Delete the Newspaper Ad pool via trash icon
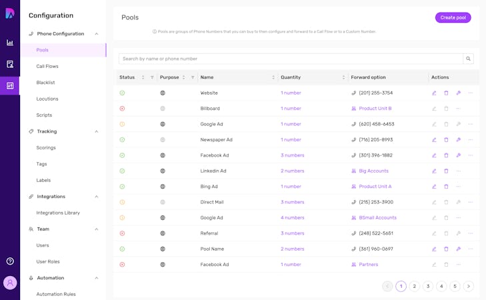The image size is (486, 300). [x=446, y=140]
